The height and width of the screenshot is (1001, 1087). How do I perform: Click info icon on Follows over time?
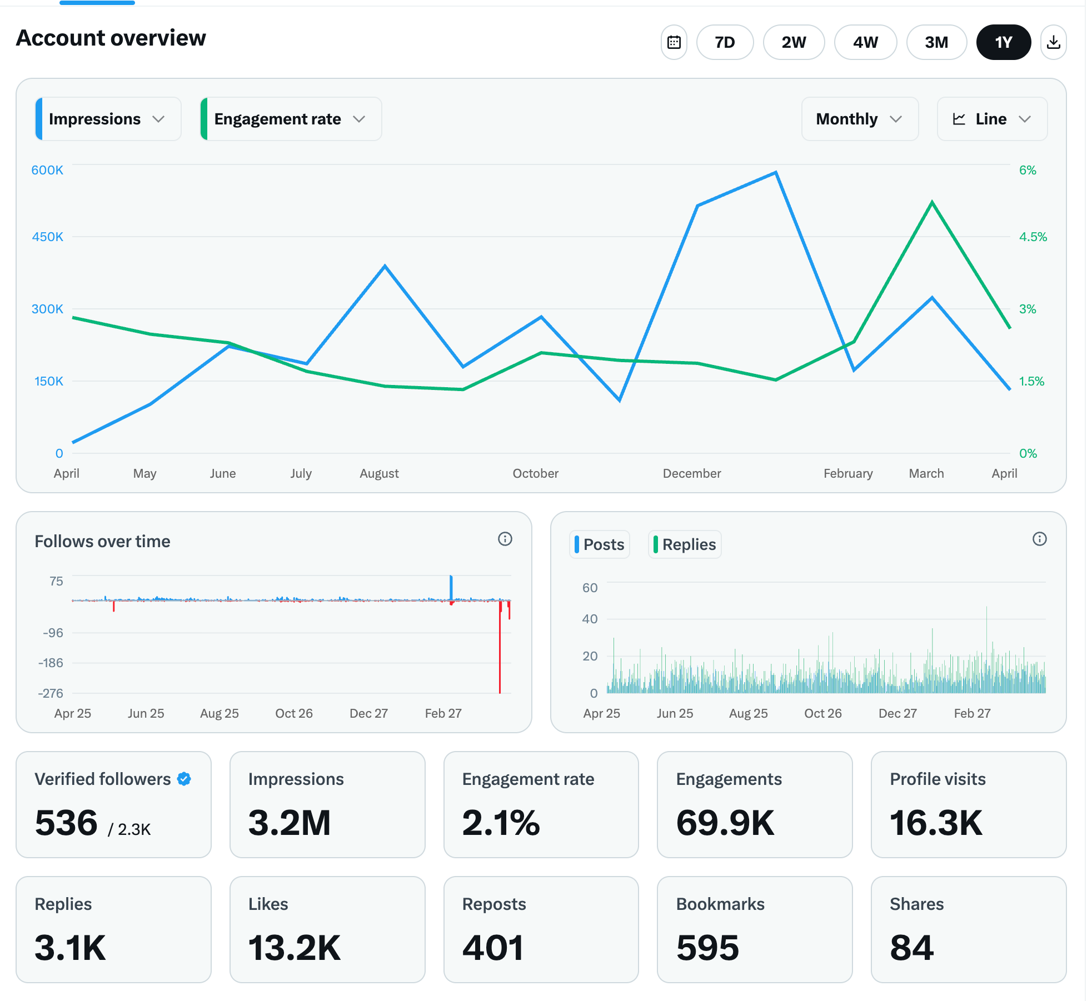click(505, 539)
